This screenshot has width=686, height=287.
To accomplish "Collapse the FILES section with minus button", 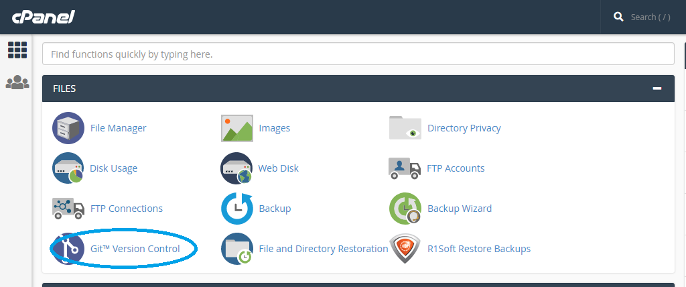I will click(657, 89).
